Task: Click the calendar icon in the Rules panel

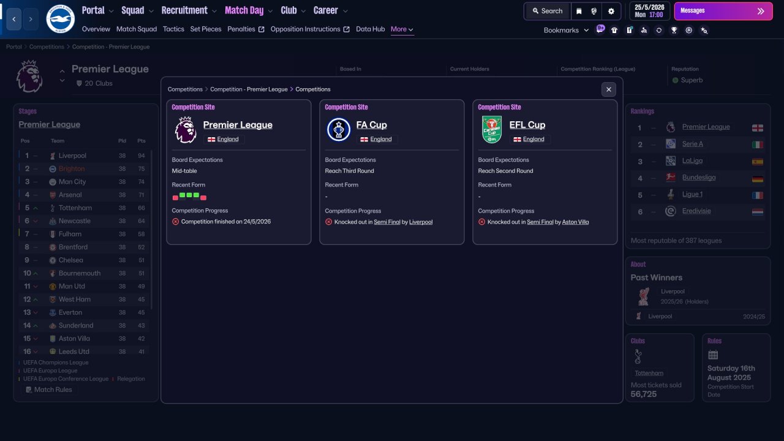Action: (x=713, y=355)
